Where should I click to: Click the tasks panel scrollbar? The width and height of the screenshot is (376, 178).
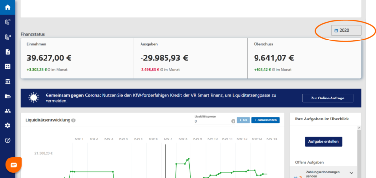359,154
